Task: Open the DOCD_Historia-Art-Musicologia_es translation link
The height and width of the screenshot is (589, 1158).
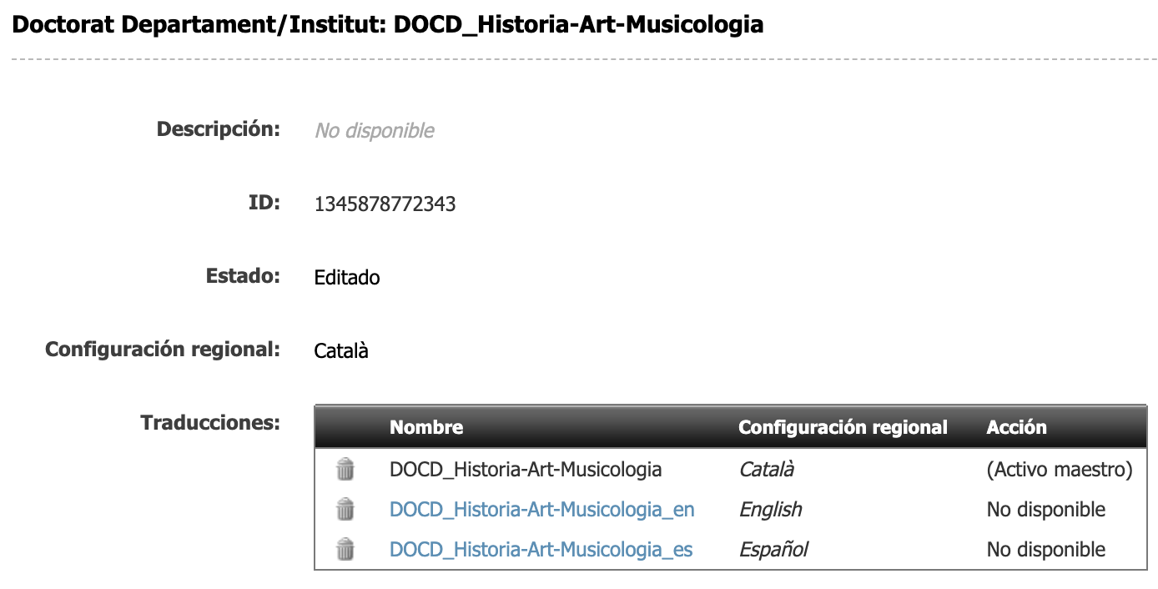Action: pos(541,549)
